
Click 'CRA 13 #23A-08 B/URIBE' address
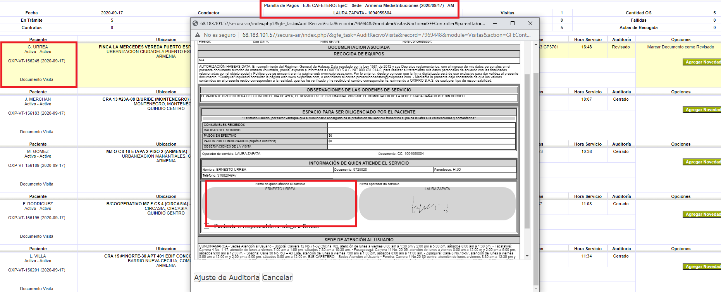pyautogui.click(x=146, y=99)
